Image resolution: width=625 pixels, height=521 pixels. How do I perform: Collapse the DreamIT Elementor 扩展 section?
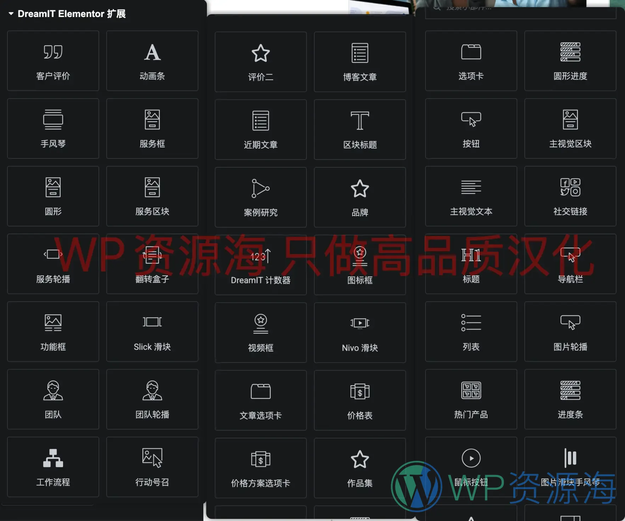(11, 14)
